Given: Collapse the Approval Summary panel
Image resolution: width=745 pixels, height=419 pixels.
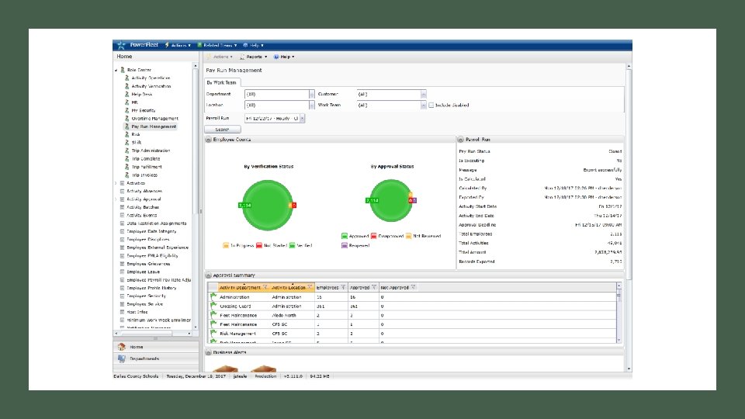Looking at the screenshot, I should click(x=208, y=275).
